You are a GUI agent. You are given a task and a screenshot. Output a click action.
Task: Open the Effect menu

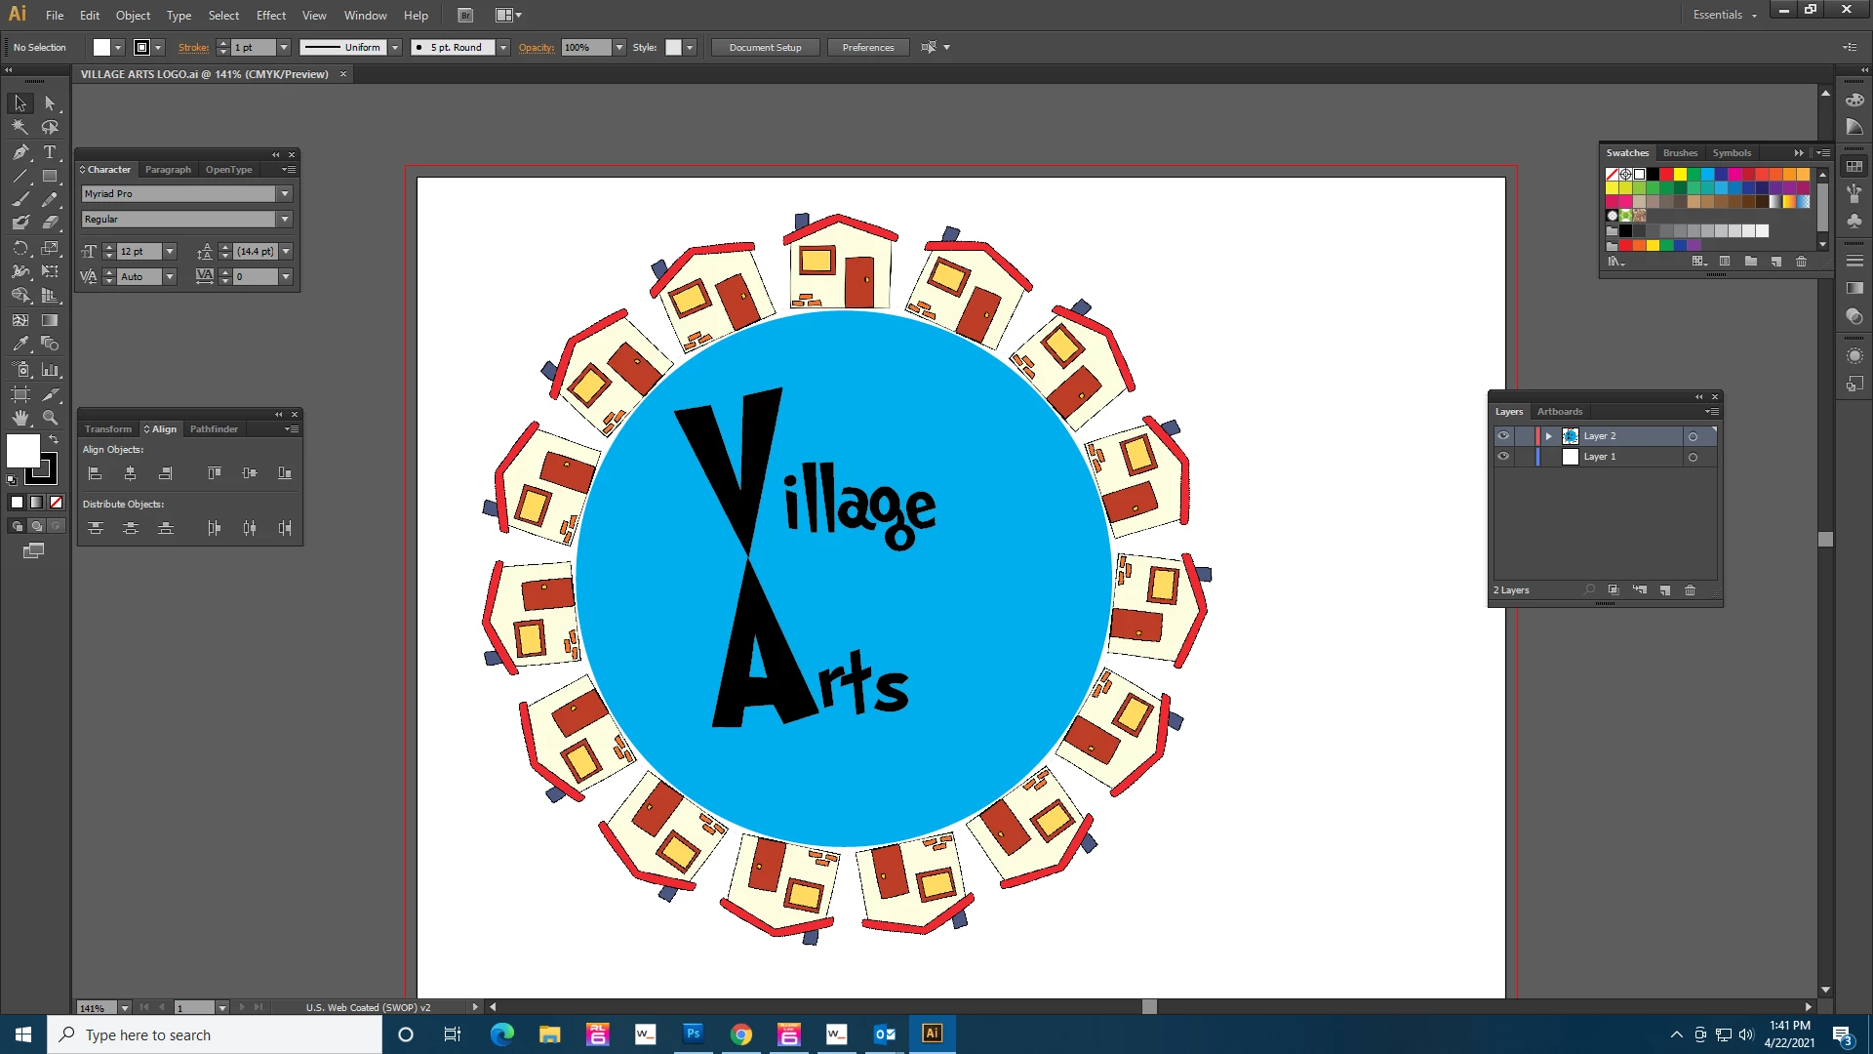270,15
